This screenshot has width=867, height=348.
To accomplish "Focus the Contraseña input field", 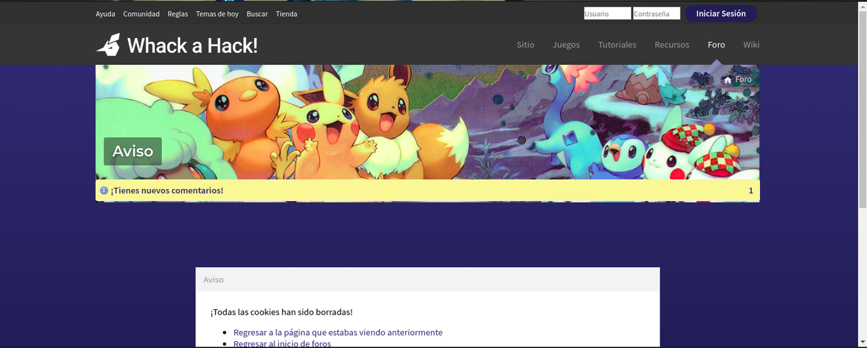I will (656, 14).
